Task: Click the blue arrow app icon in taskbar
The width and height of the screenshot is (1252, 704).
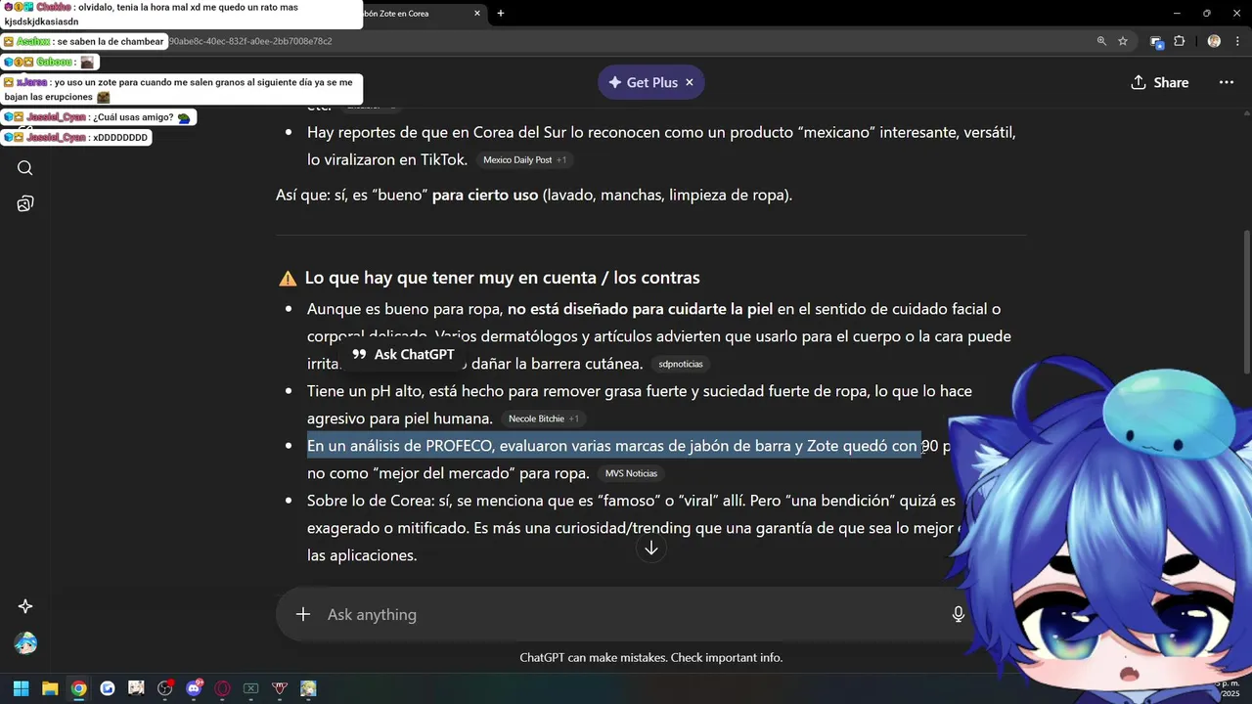Action: [108, 688]
